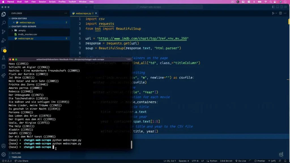Open Explorer Views and More Actions ellipsis
290x163 pixels.
[x=66, y=13]
